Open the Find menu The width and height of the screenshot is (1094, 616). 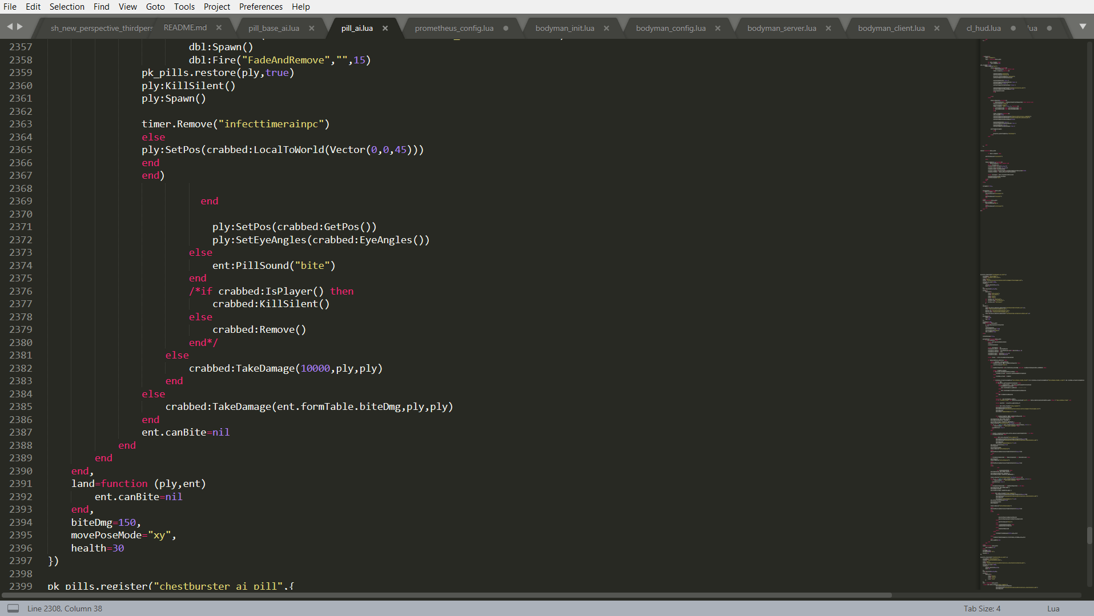101,6
